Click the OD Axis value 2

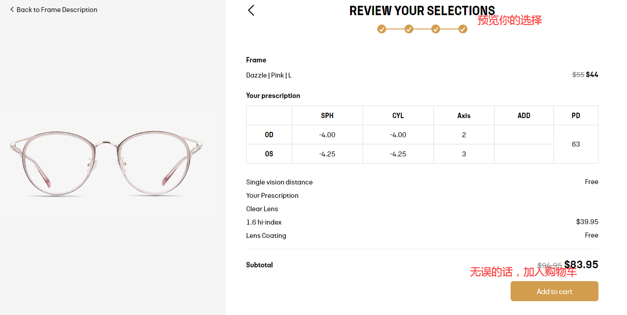pos(464,135)
